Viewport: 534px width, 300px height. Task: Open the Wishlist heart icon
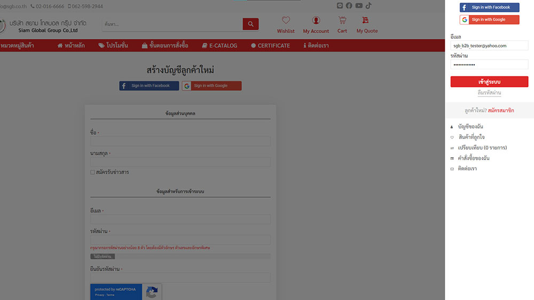286,20
